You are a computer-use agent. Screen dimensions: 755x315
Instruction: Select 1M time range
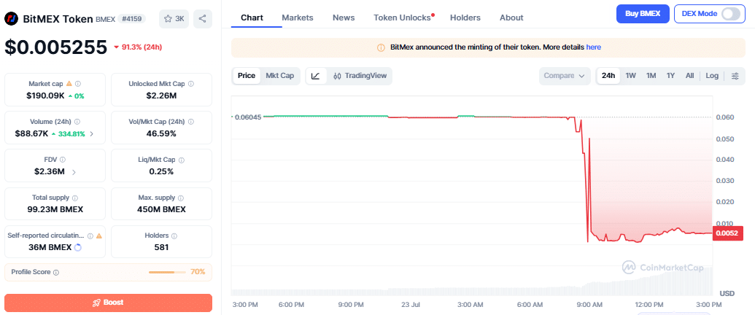tap(651, 76)
